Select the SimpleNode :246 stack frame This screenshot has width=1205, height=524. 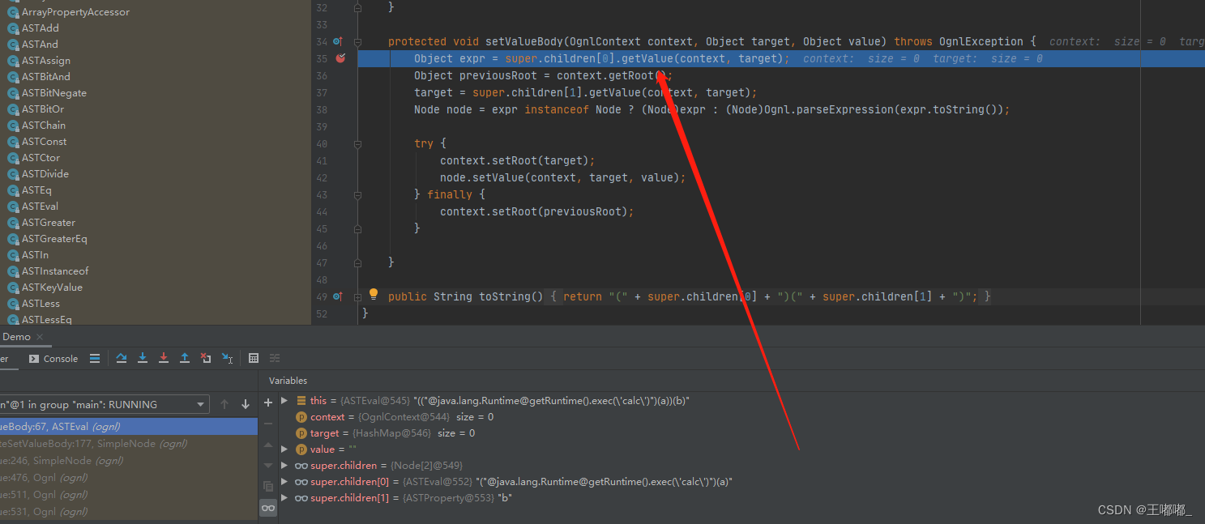(x=129, y=460)
